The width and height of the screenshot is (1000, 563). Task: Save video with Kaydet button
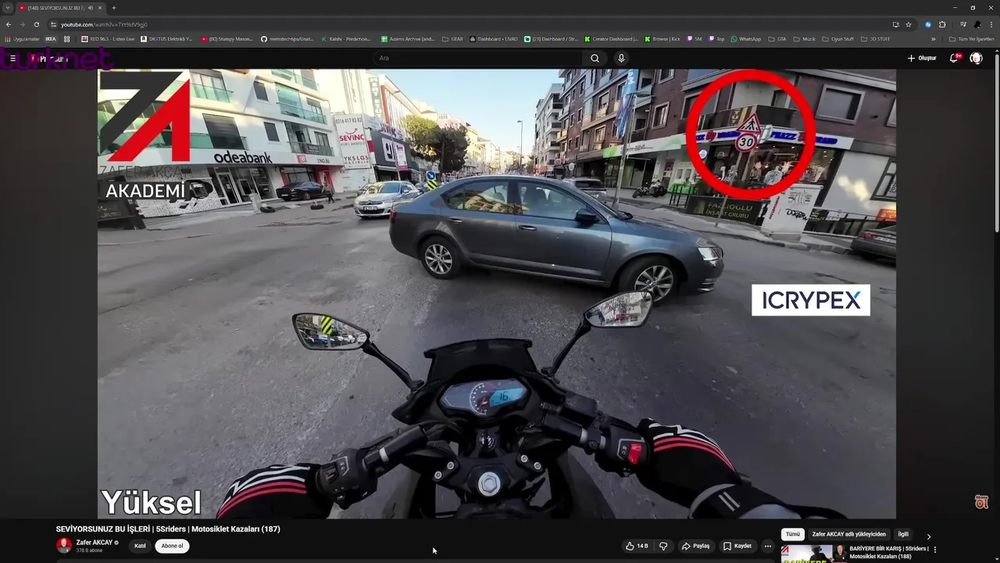737,546
